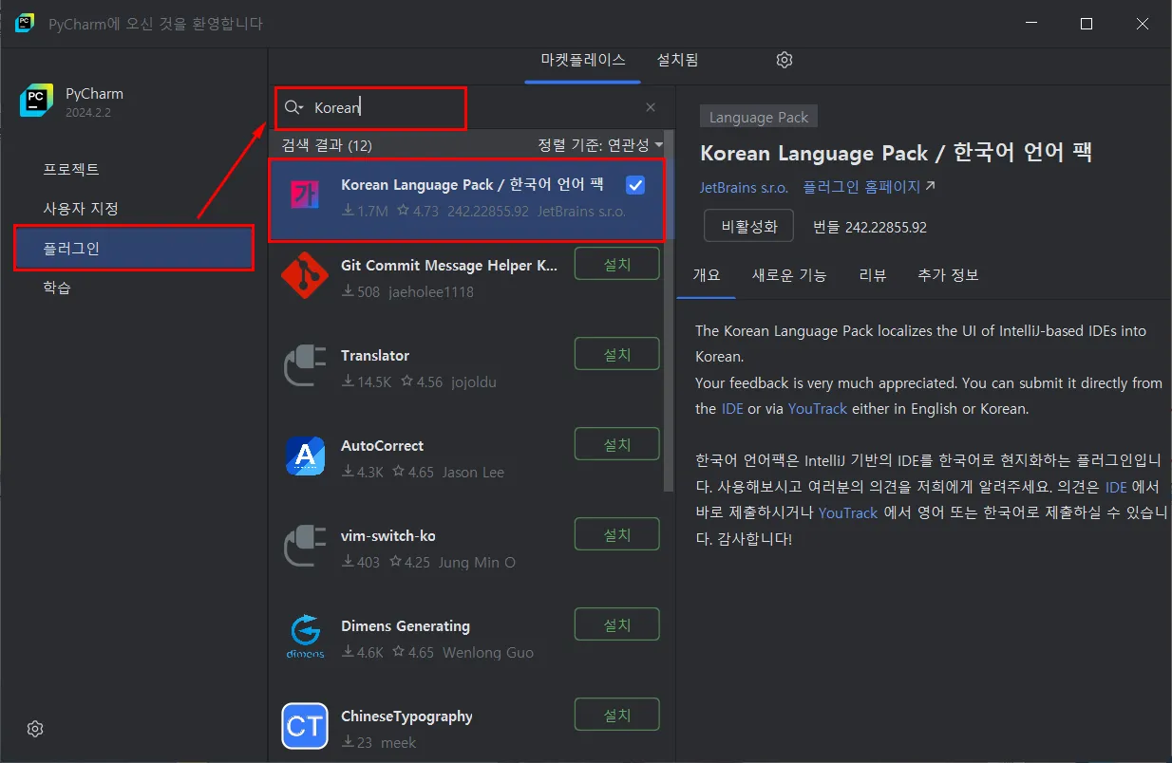The image size is (1172, 763).
Task: Install the AutoCorrect plugin
Action: point(616,444)
